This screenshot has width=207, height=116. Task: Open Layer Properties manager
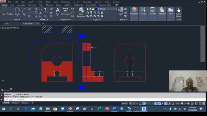(x=81, y=12)
